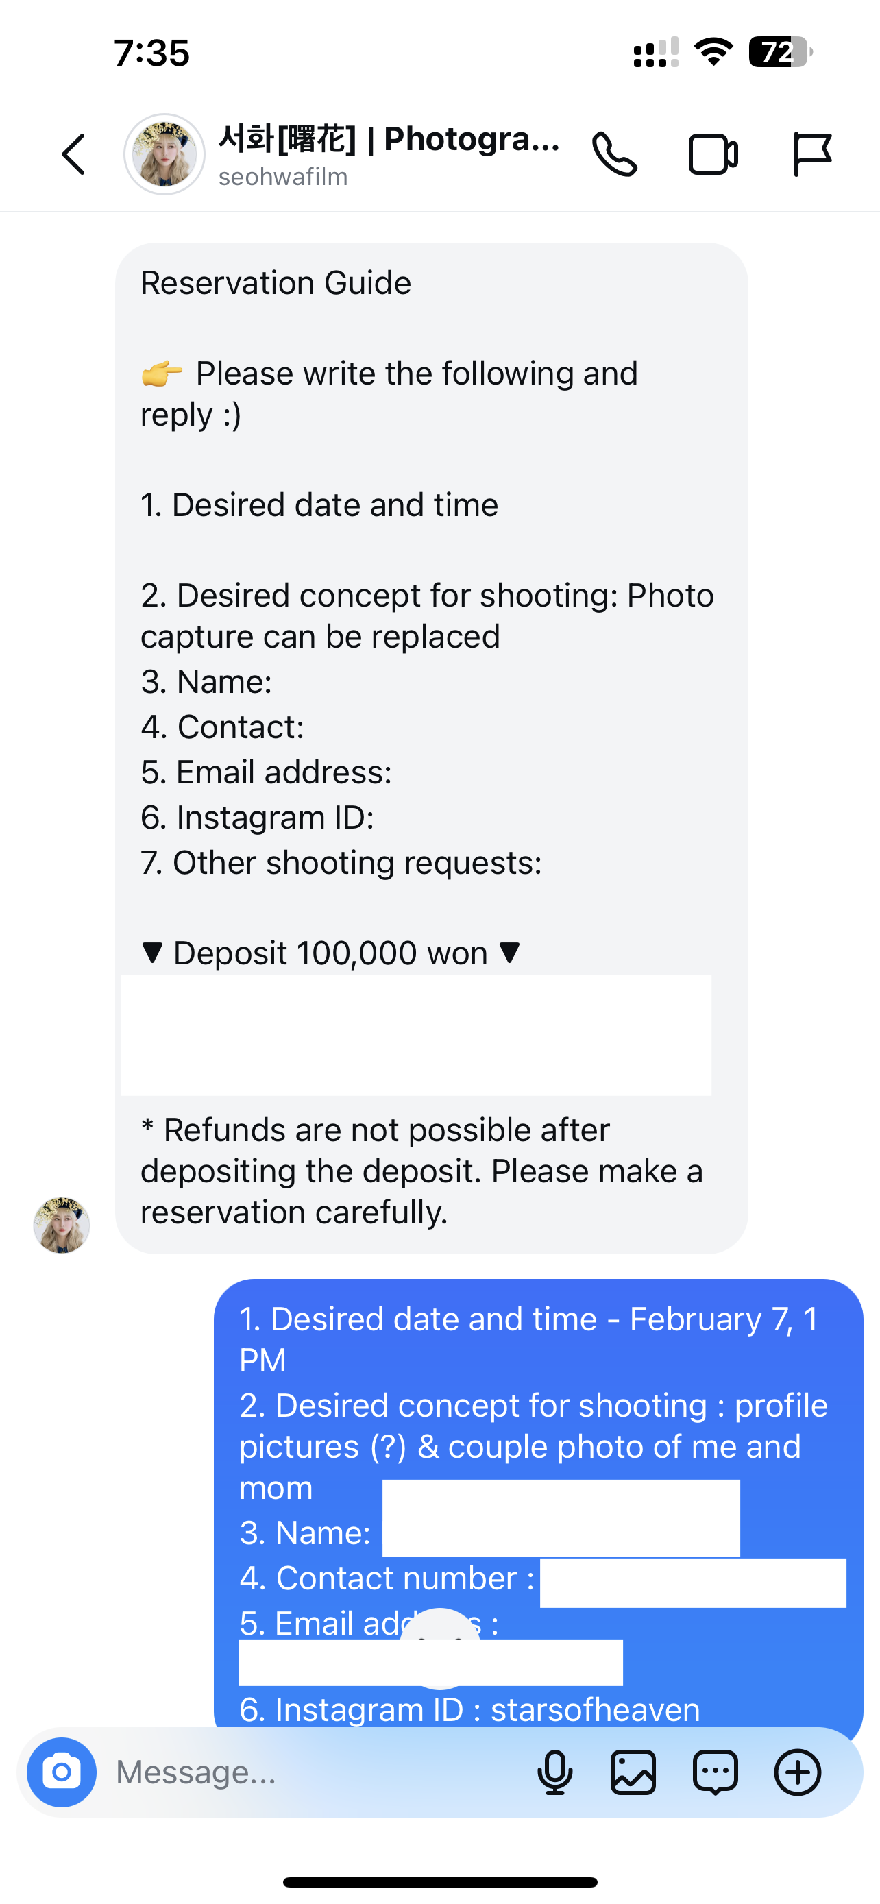The image size is (880, 1904).
Task: Open the blue camera button
Action: tap(61, 1772)
